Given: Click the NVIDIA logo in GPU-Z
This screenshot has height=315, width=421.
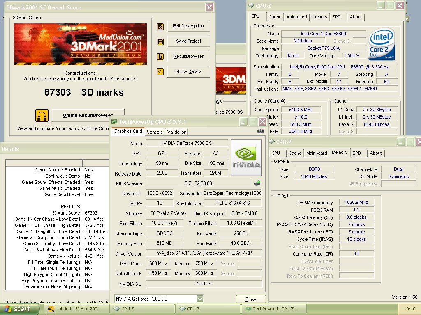Looking at the screenshot, I should coord(246,157).
